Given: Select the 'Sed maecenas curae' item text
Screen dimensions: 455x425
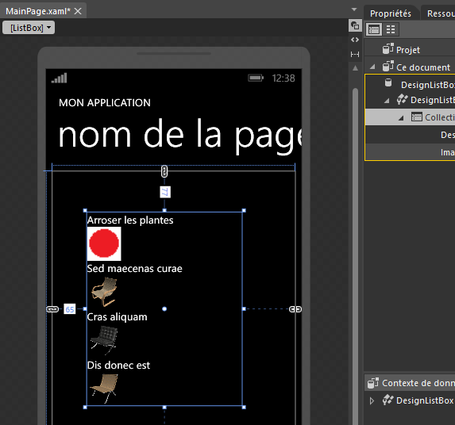Looking at the screenshot, I should (135, 269).
